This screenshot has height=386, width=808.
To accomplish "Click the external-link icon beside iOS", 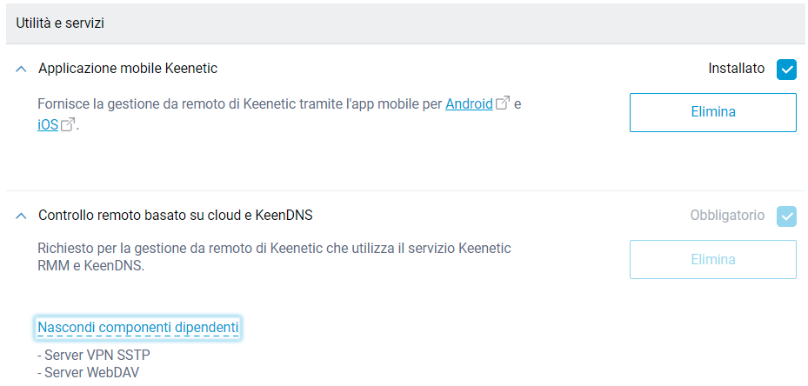I will click(x=68, y=125).
